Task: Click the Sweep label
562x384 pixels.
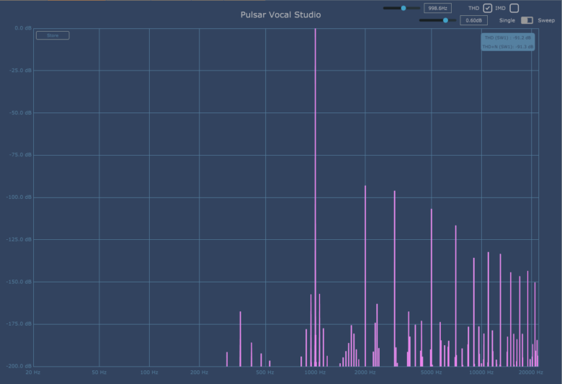Action: coord(546,20)
